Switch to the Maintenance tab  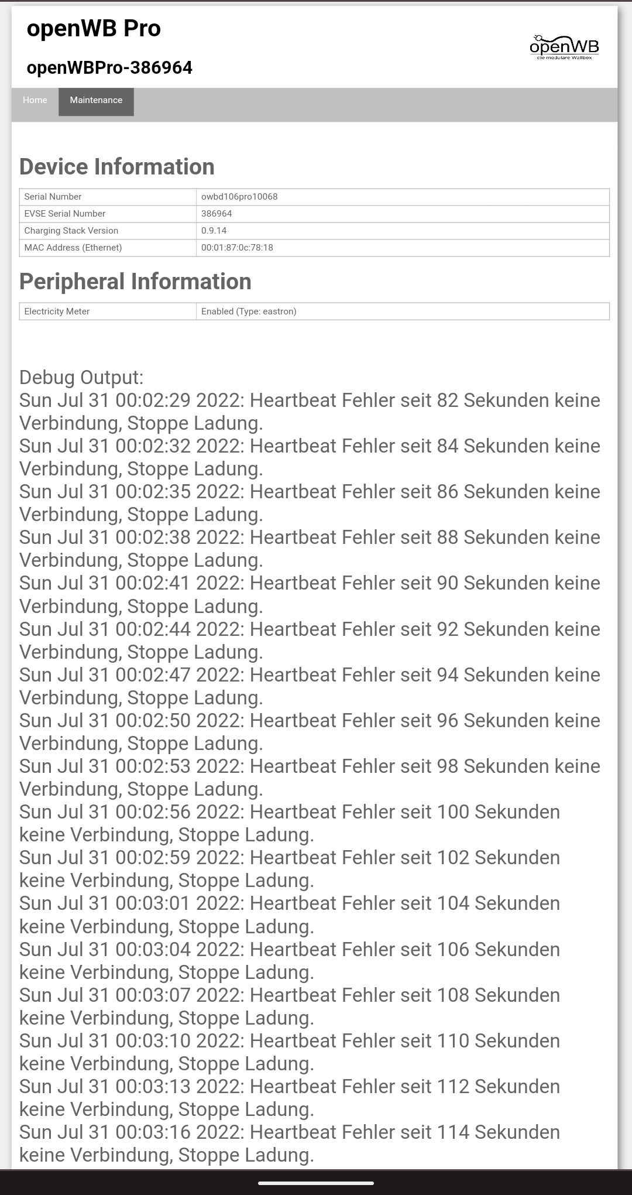point(96,101)
